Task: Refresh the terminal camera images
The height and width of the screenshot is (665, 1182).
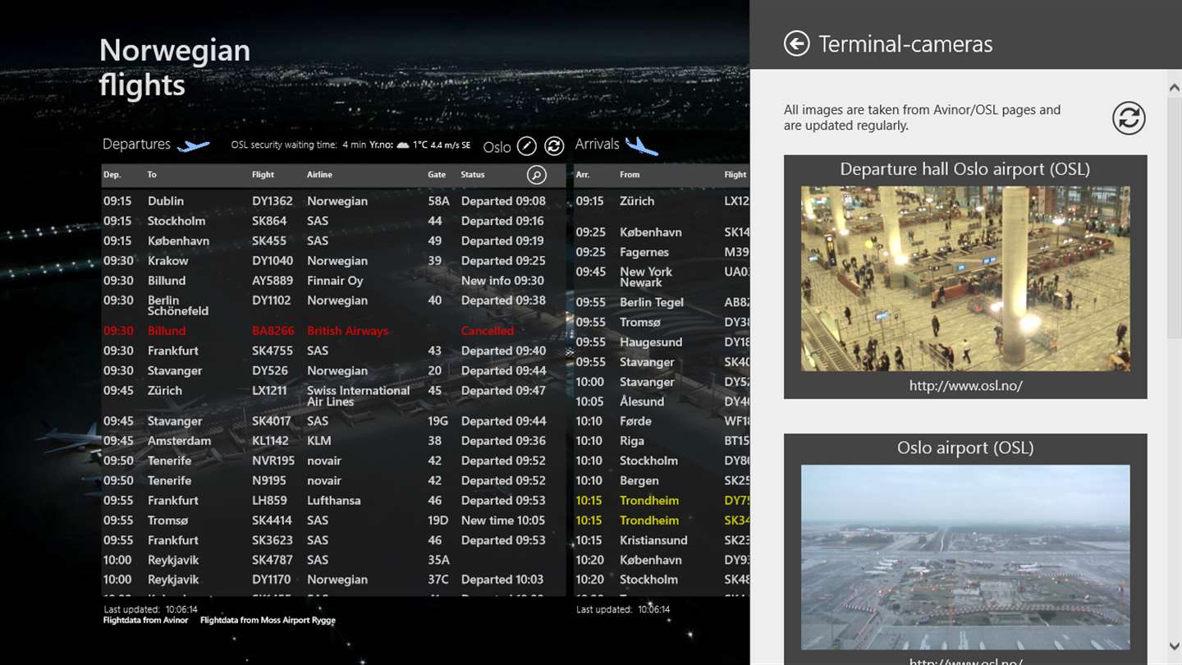Action: (1129, 118)
